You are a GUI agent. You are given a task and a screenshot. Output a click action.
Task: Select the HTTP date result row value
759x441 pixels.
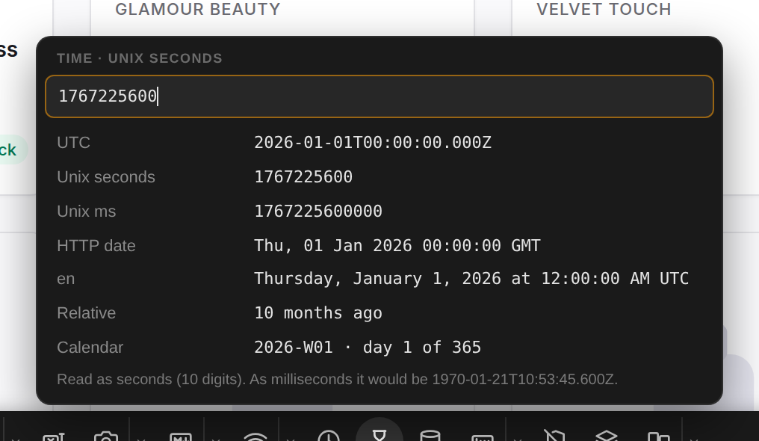pyautogui.click(x=397, y=245)
